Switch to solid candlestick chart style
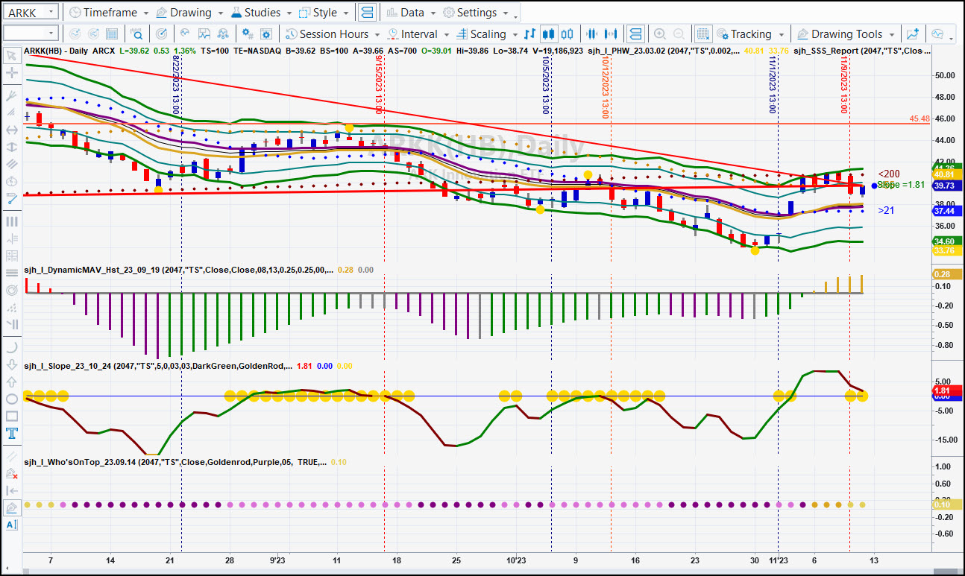 click(549, 34)
